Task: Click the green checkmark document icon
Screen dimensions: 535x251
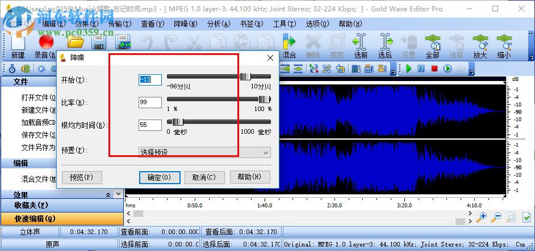Action: pyautogui.click(x=527, y=217)
